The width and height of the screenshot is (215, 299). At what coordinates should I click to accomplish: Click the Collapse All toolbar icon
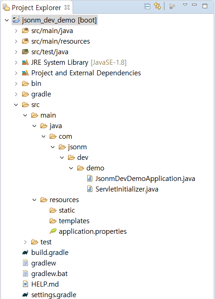147,6
